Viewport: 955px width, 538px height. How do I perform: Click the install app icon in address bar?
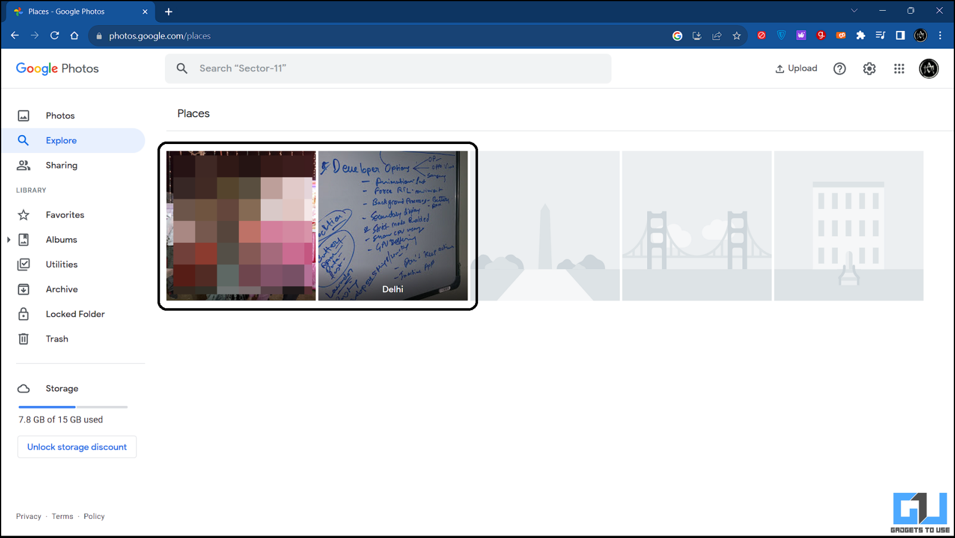(697, 36)
